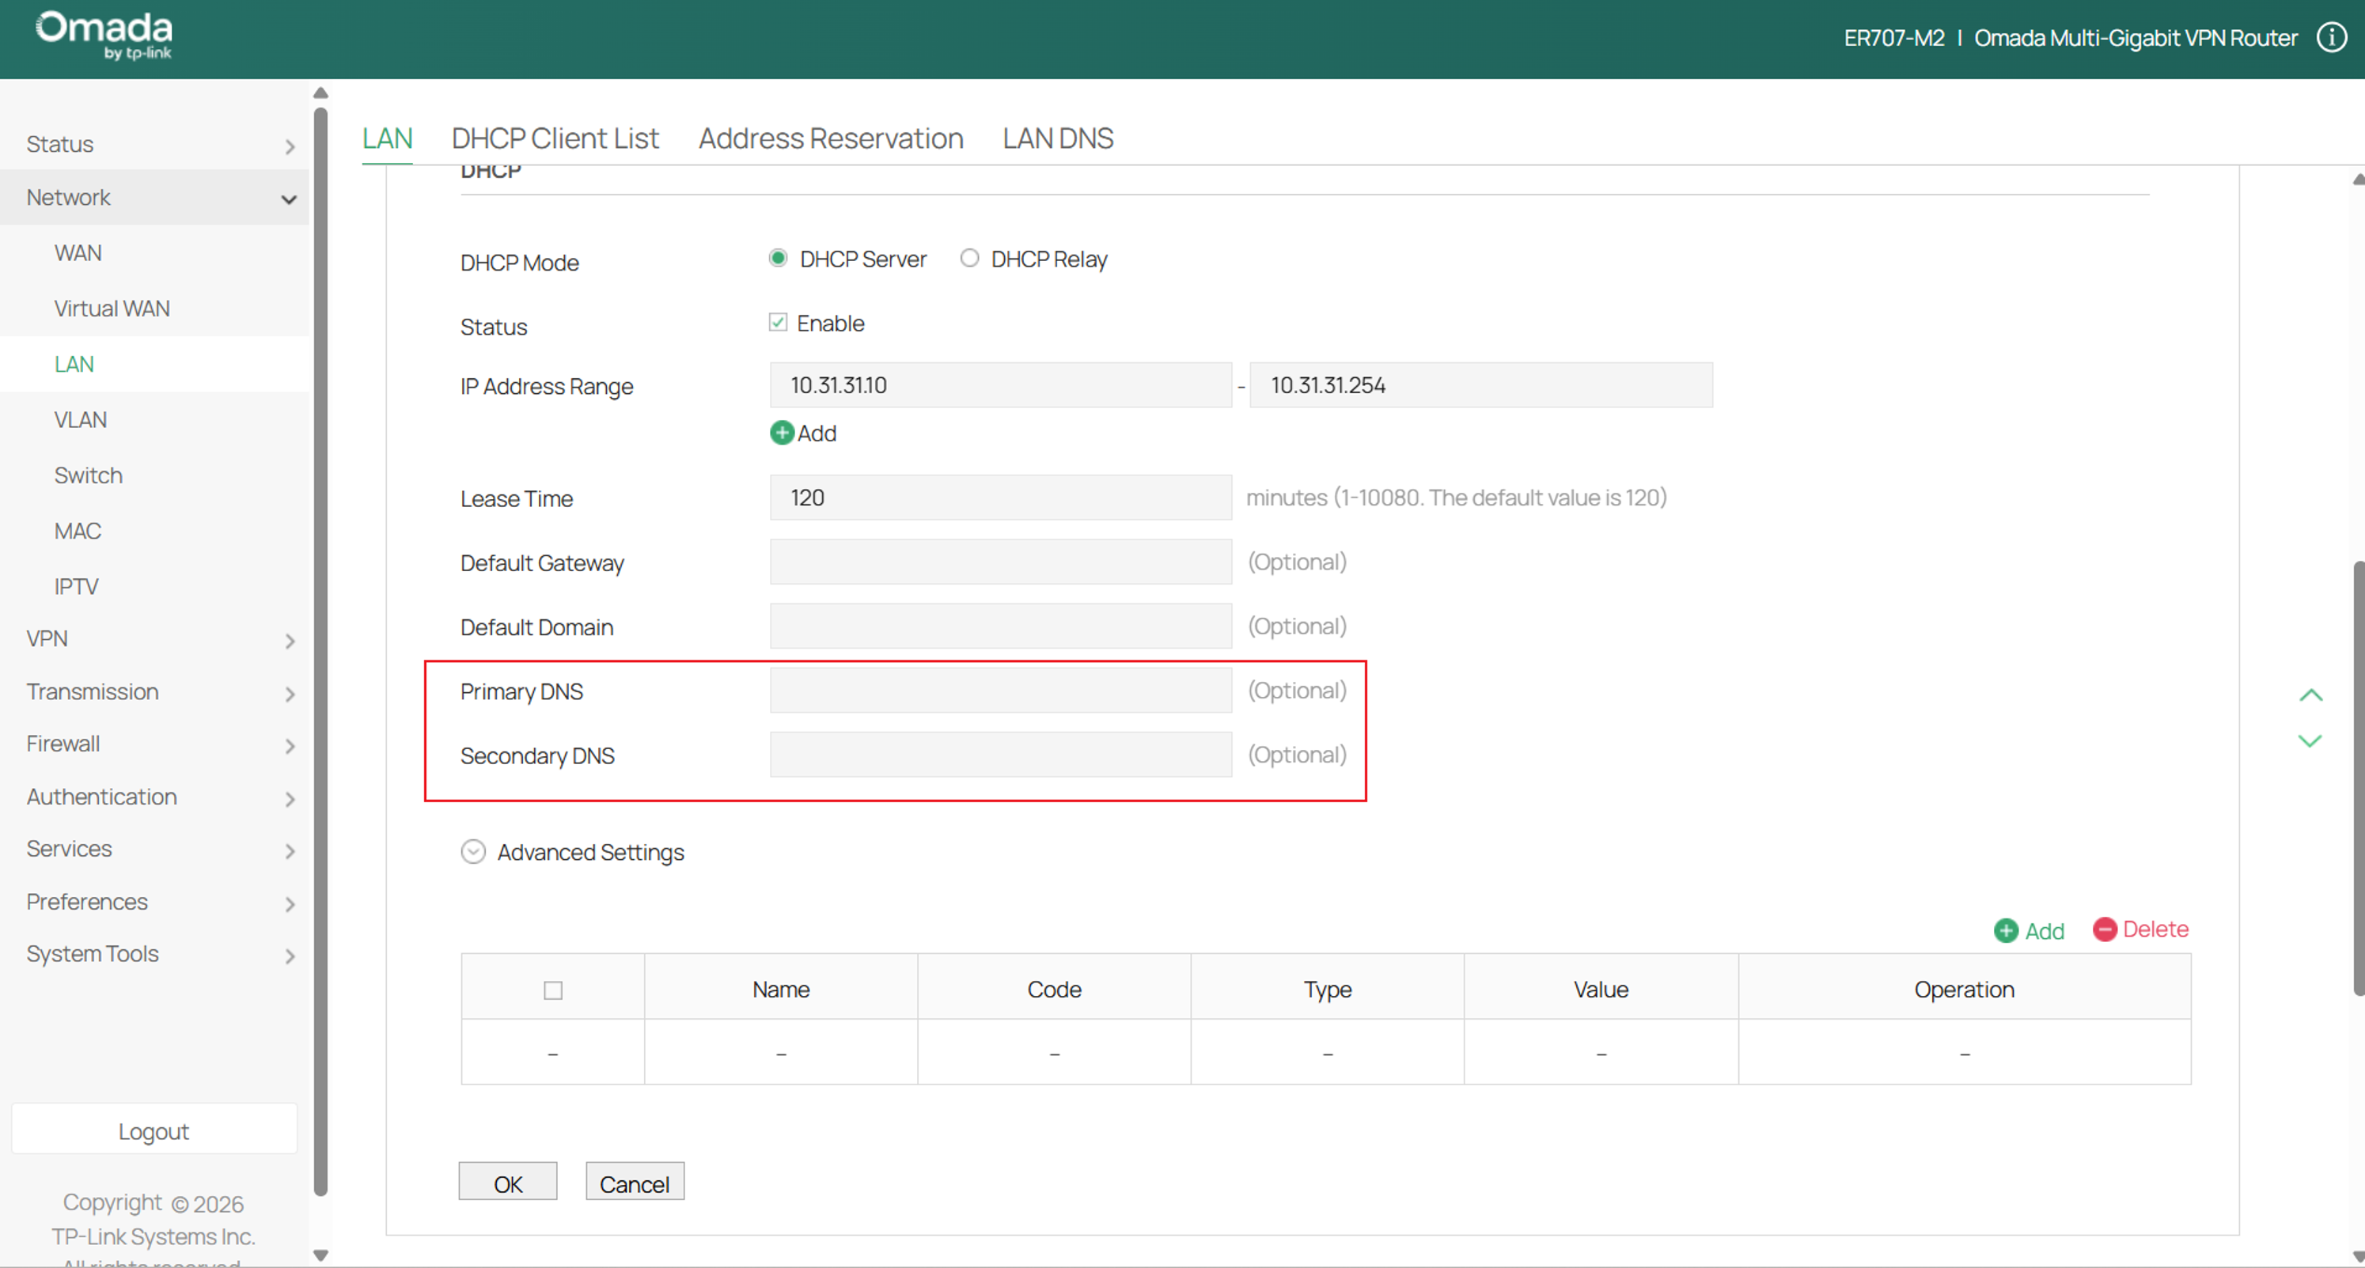This screenshot has width=2365, height=1268.
Task: Open MAC in the sidebar
Action: pyautogui.click(x=77, y=532)
